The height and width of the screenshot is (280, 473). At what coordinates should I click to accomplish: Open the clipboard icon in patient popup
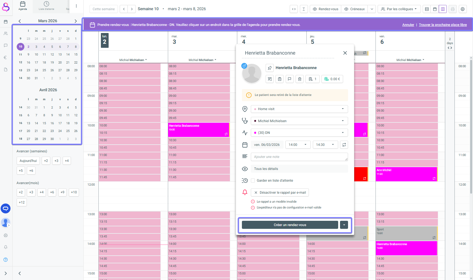[280, 79]
